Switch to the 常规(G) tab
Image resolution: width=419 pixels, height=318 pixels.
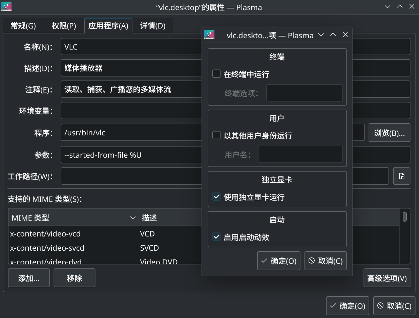click(x=23, y=26)
